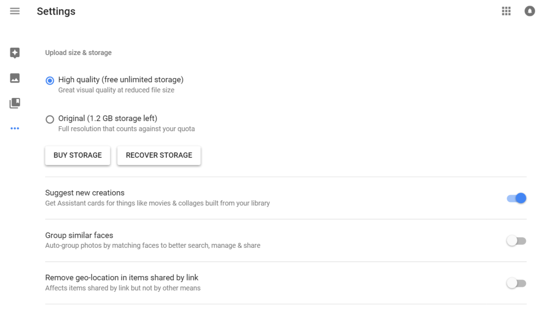This screenshot has height=318, width=537.
Task: Open the sidebar three-dots more icon
Action: pos(14,128)
